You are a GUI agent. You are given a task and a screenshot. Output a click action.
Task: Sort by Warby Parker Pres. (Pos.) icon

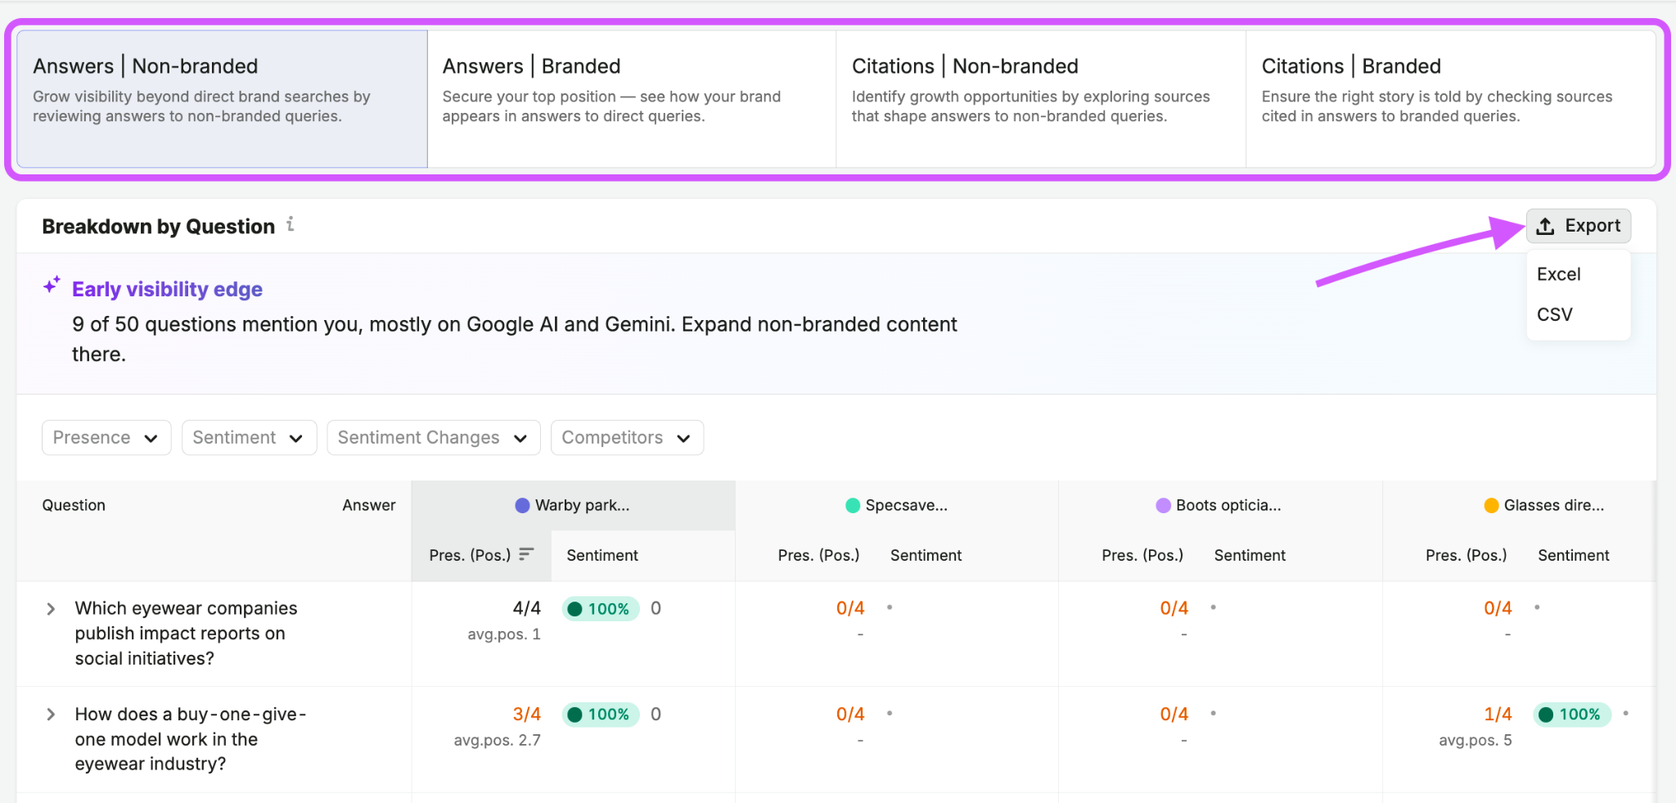pyautogui.click(x=526, y=554)
